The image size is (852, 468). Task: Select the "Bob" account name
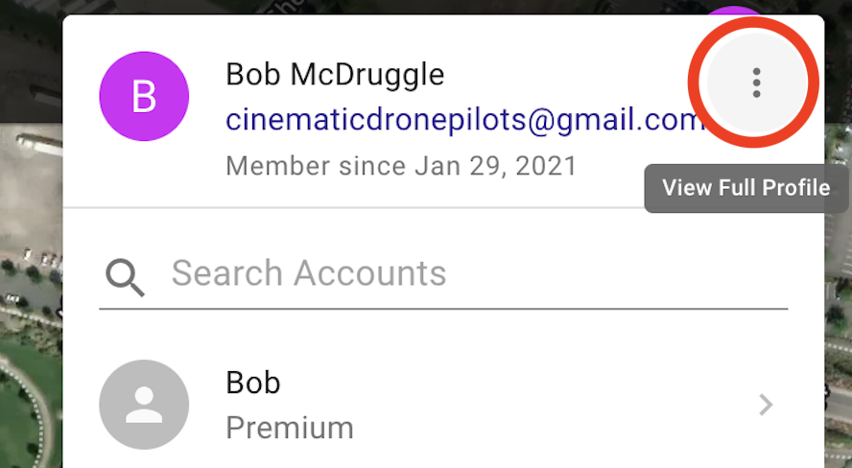[x=253, y=383]
